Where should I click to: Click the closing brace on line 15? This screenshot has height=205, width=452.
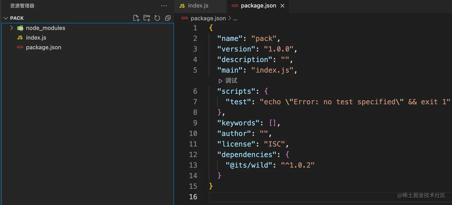point(211,186)
